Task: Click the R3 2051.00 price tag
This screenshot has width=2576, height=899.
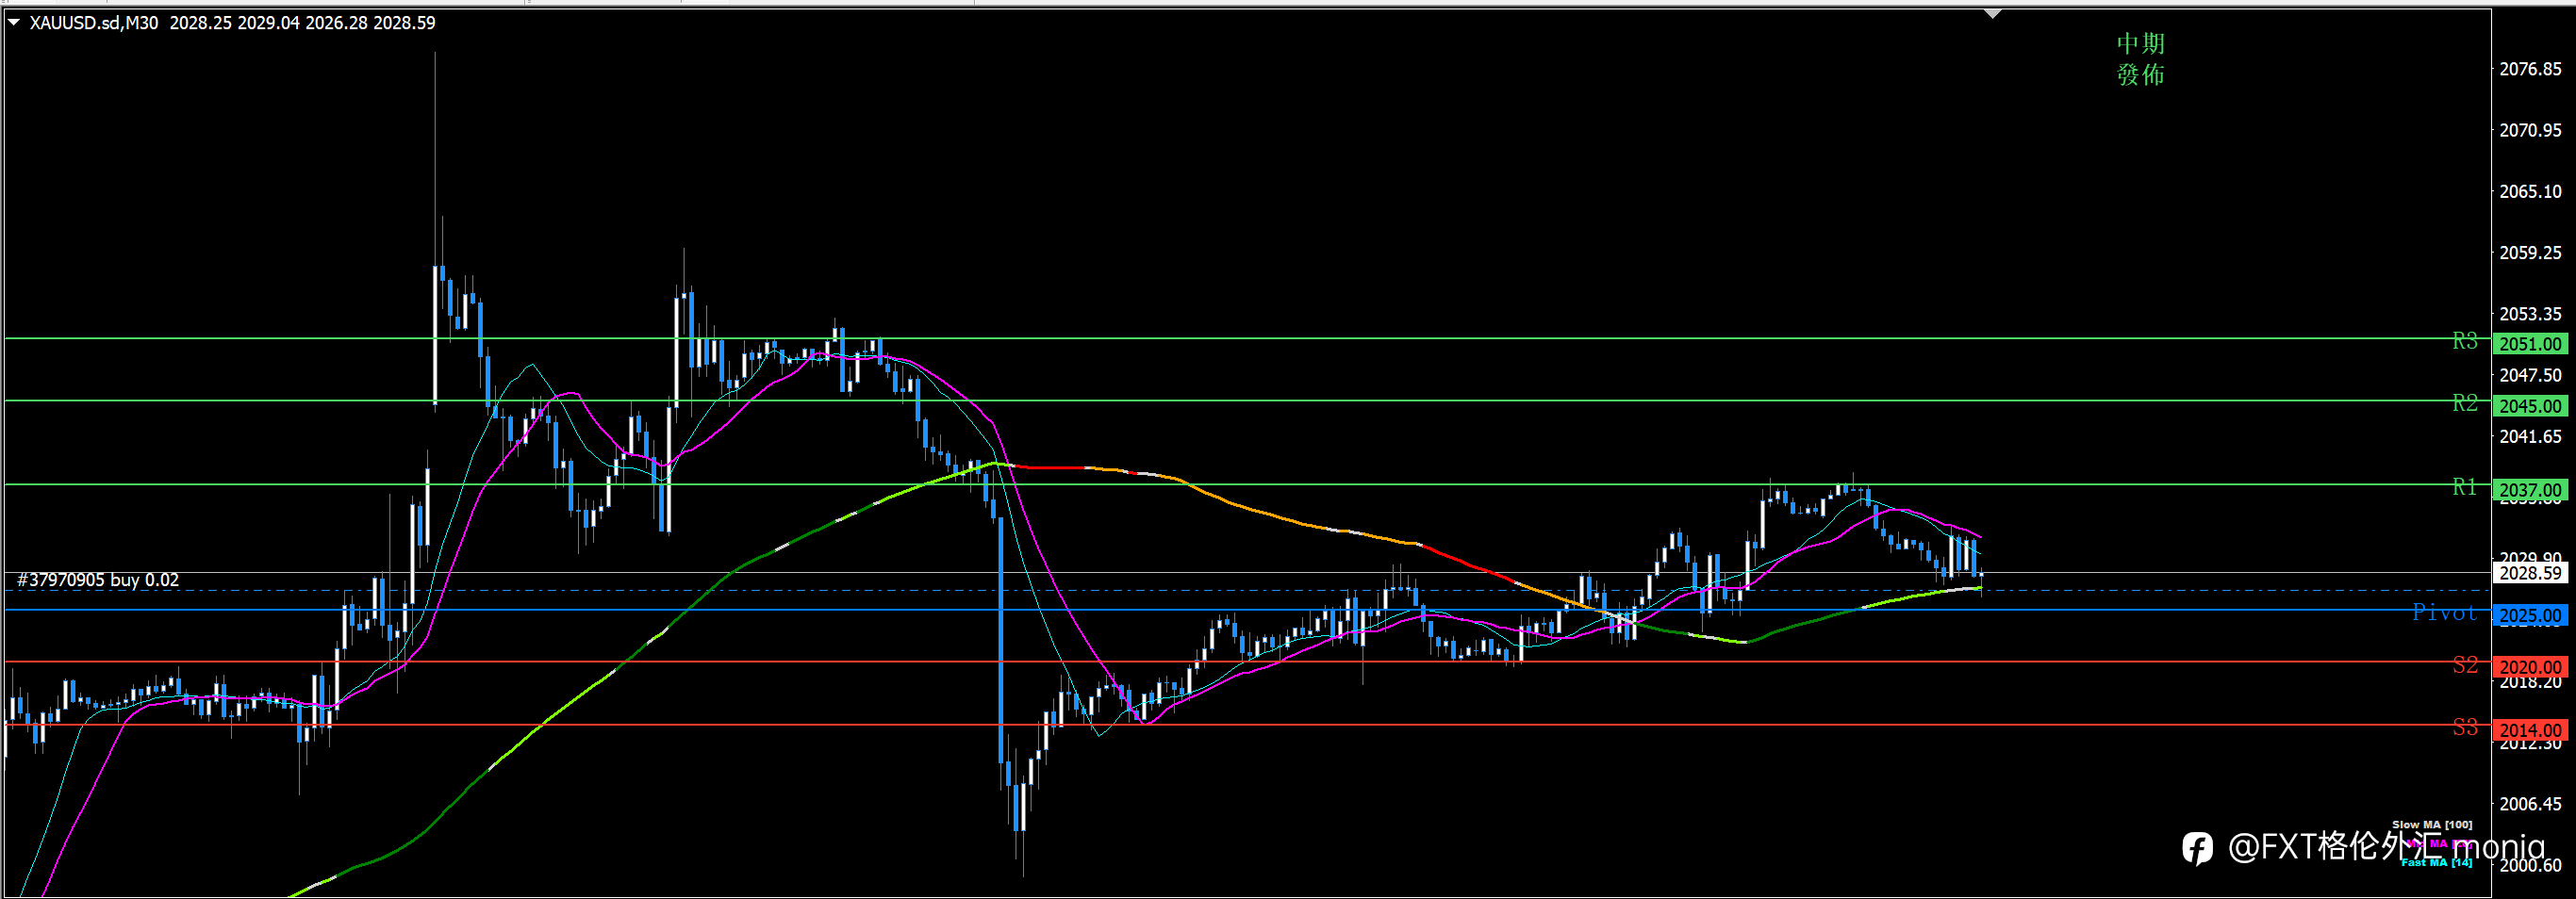Action: coord(2530,344)
